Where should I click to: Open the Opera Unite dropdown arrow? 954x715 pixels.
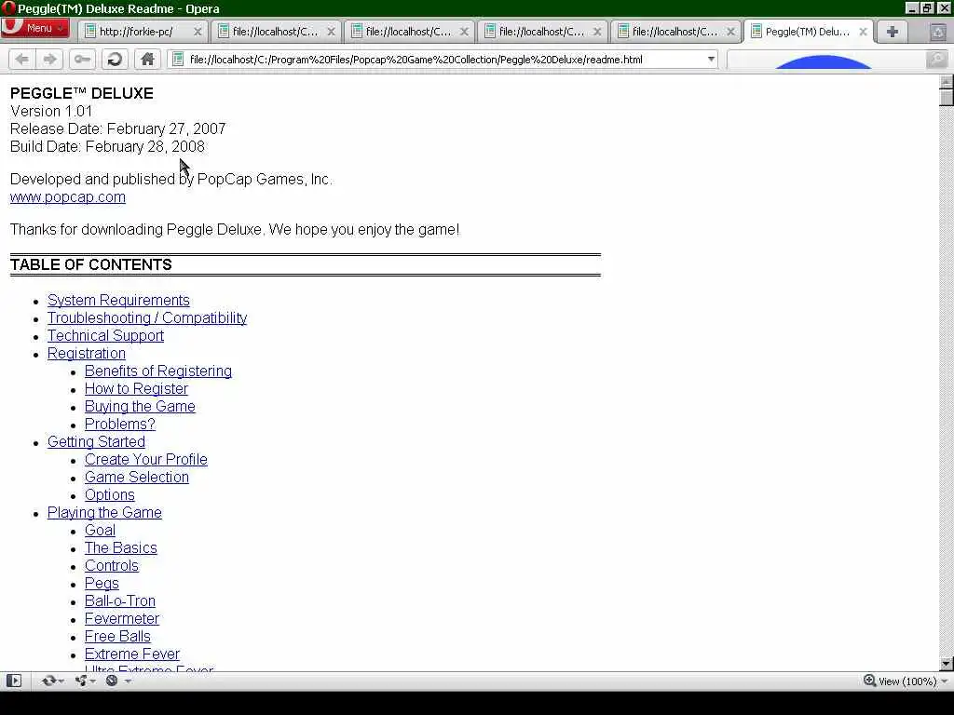(x=93, y=681)
